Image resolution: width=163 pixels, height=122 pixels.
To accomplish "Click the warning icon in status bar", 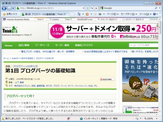I will (x=3, y=119).
